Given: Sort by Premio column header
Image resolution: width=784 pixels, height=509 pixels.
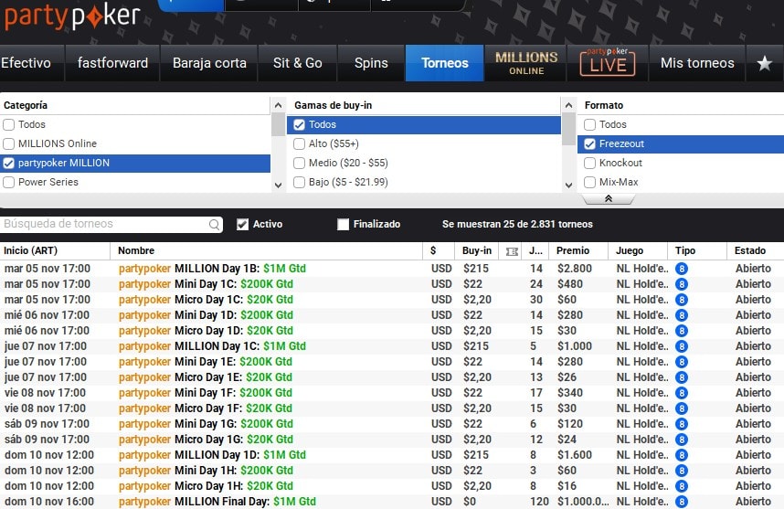Looking at the screenshot, I should click(x=578, y=251).
